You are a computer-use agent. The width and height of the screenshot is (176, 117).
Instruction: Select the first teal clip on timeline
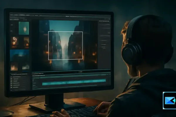tap(55, 83)
